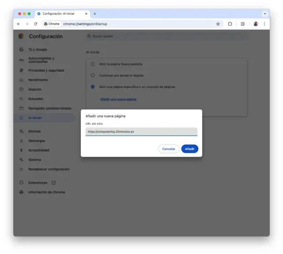The image size is (283, 254).
Task: Click the 'URL del sitio' text field
Action: (x=141, y=132)
